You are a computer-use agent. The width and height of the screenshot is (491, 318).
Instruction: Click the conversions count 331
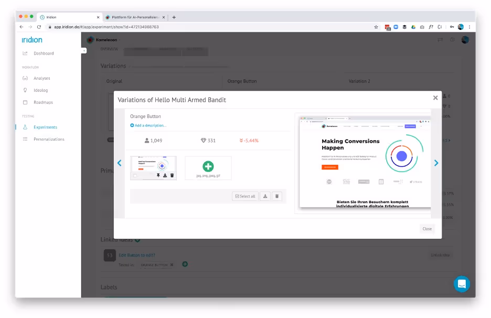[208, 140]
